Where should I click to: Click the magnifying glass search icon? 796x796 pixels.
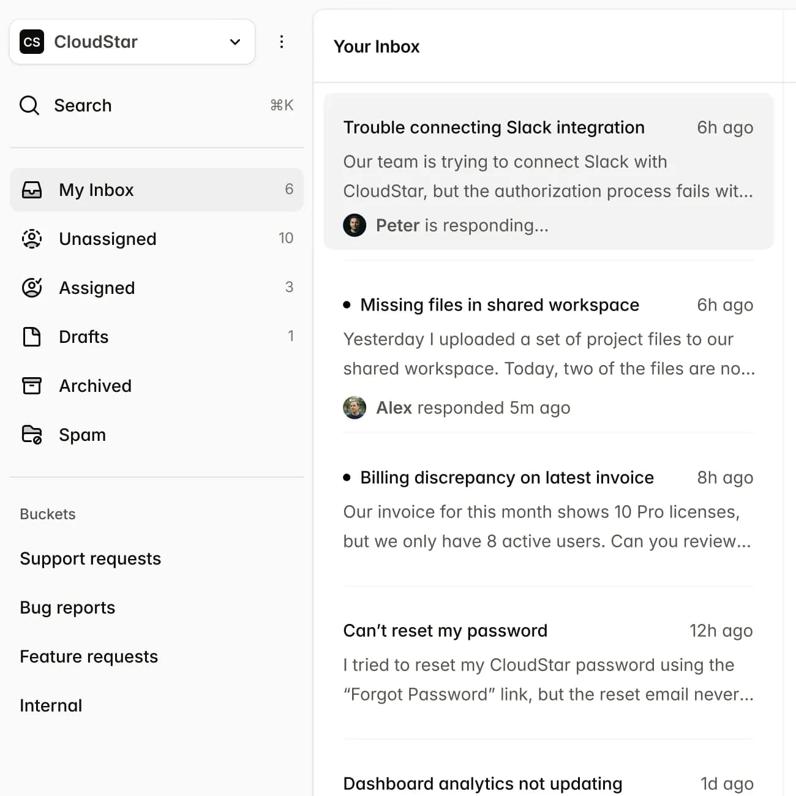pyautogui.click(x=29, y=105)
